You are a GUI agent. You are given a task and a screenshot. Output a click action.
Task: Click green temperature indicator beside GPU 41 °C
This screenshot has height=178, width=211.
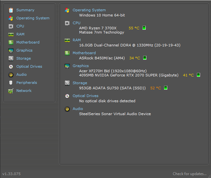pos(198,75)
